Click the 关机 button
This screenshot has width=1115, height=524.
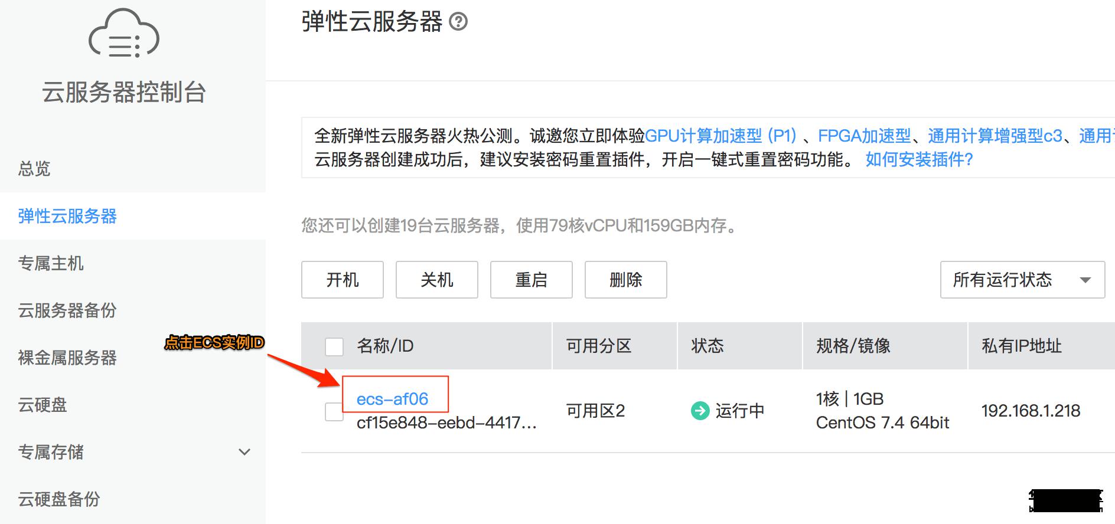pyautogui.click(x=437, y=280)
